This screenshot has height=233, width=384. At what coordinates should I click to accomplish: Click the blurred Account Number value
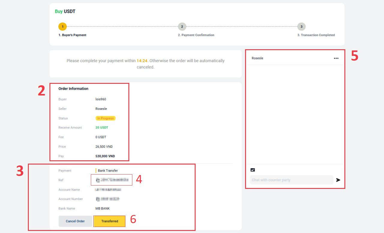pyautogui.click(x=108, y=199)
